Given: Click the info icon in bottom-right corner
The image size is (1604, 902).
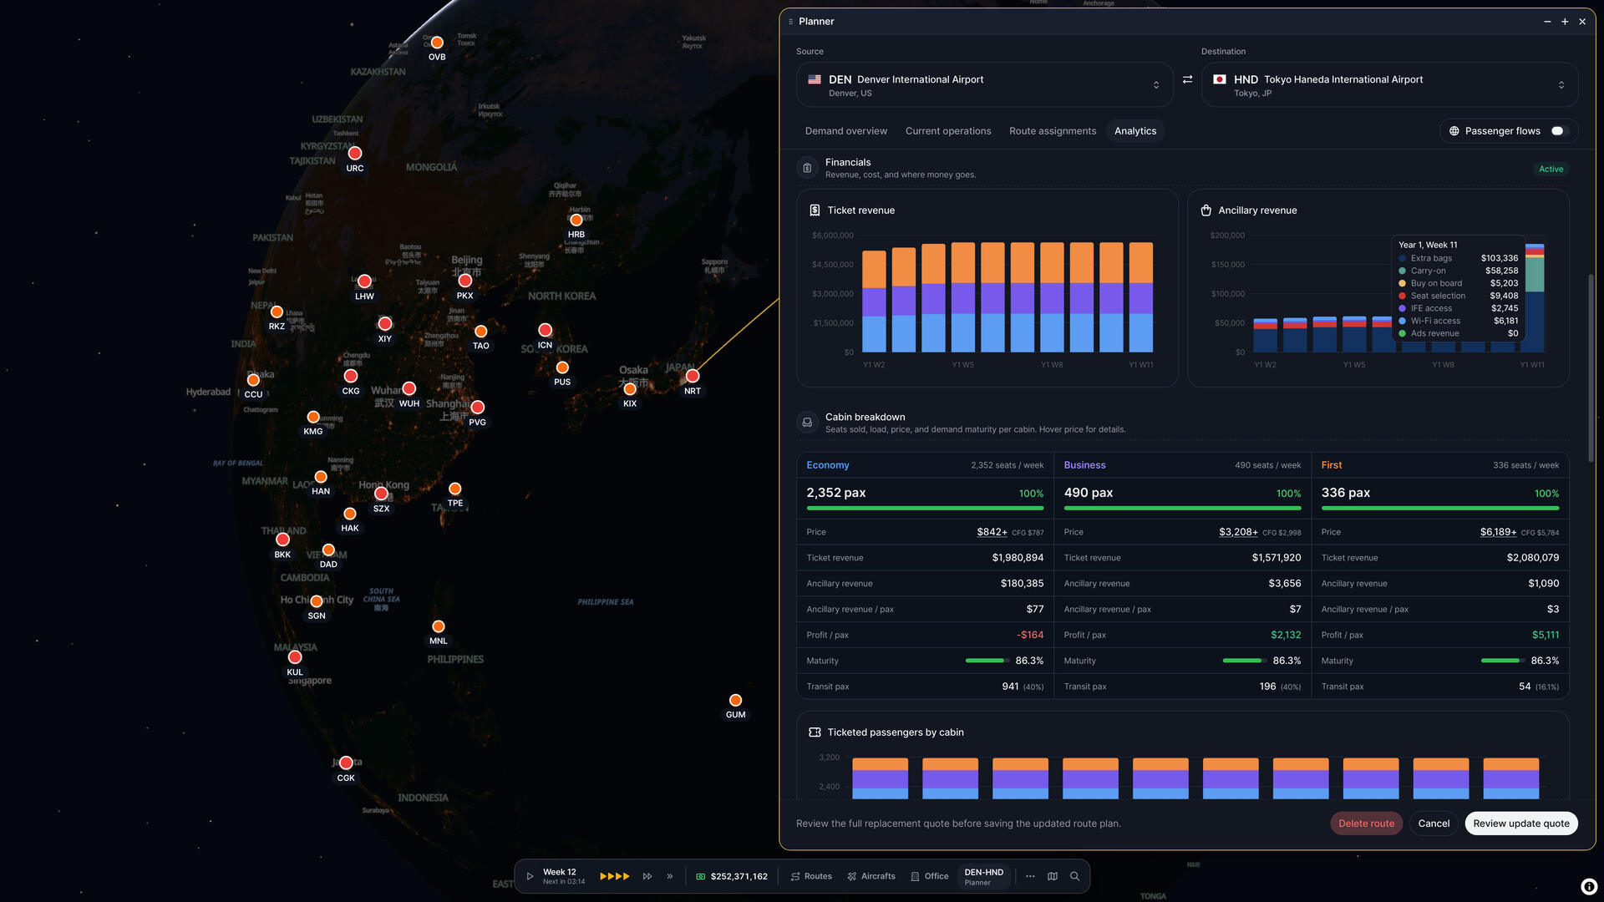Looking at the screenshot, I should [x=1589, y=887].
